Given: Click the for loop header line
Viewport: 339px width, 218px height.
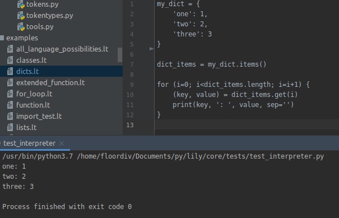Looking at the screenshot, I should pyautogui.click(x=233, y=85).
